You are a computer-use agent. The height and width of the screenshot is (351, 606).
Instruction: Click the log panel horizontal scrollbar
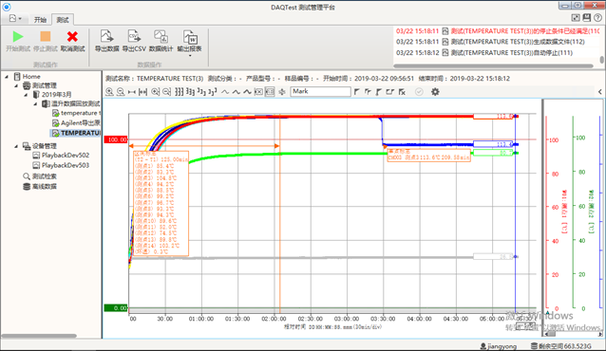pyautogui.click(x=494, y=66)
